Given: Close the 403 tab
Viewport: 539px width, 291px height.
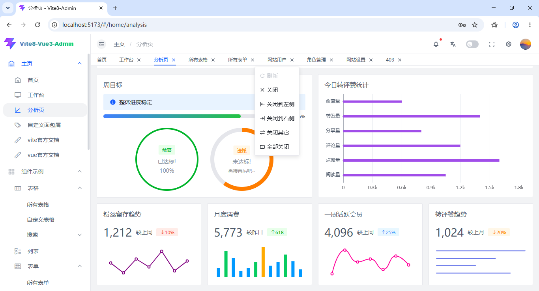Looking at the screenshot, I should (400, 60).
